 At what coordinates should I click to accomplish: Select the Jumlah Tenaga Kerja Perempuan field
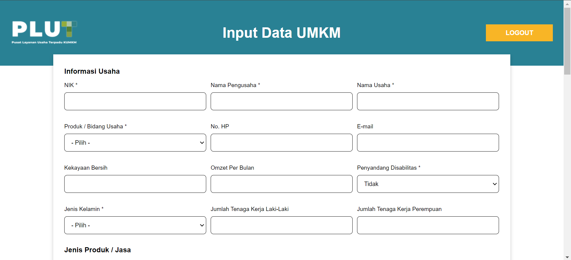(428, 225)
